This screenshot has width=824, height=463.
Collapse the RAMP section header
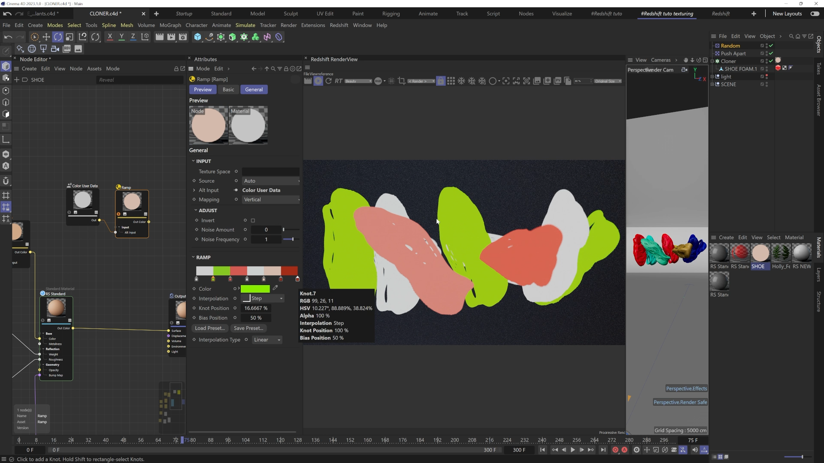click(203, 258)
